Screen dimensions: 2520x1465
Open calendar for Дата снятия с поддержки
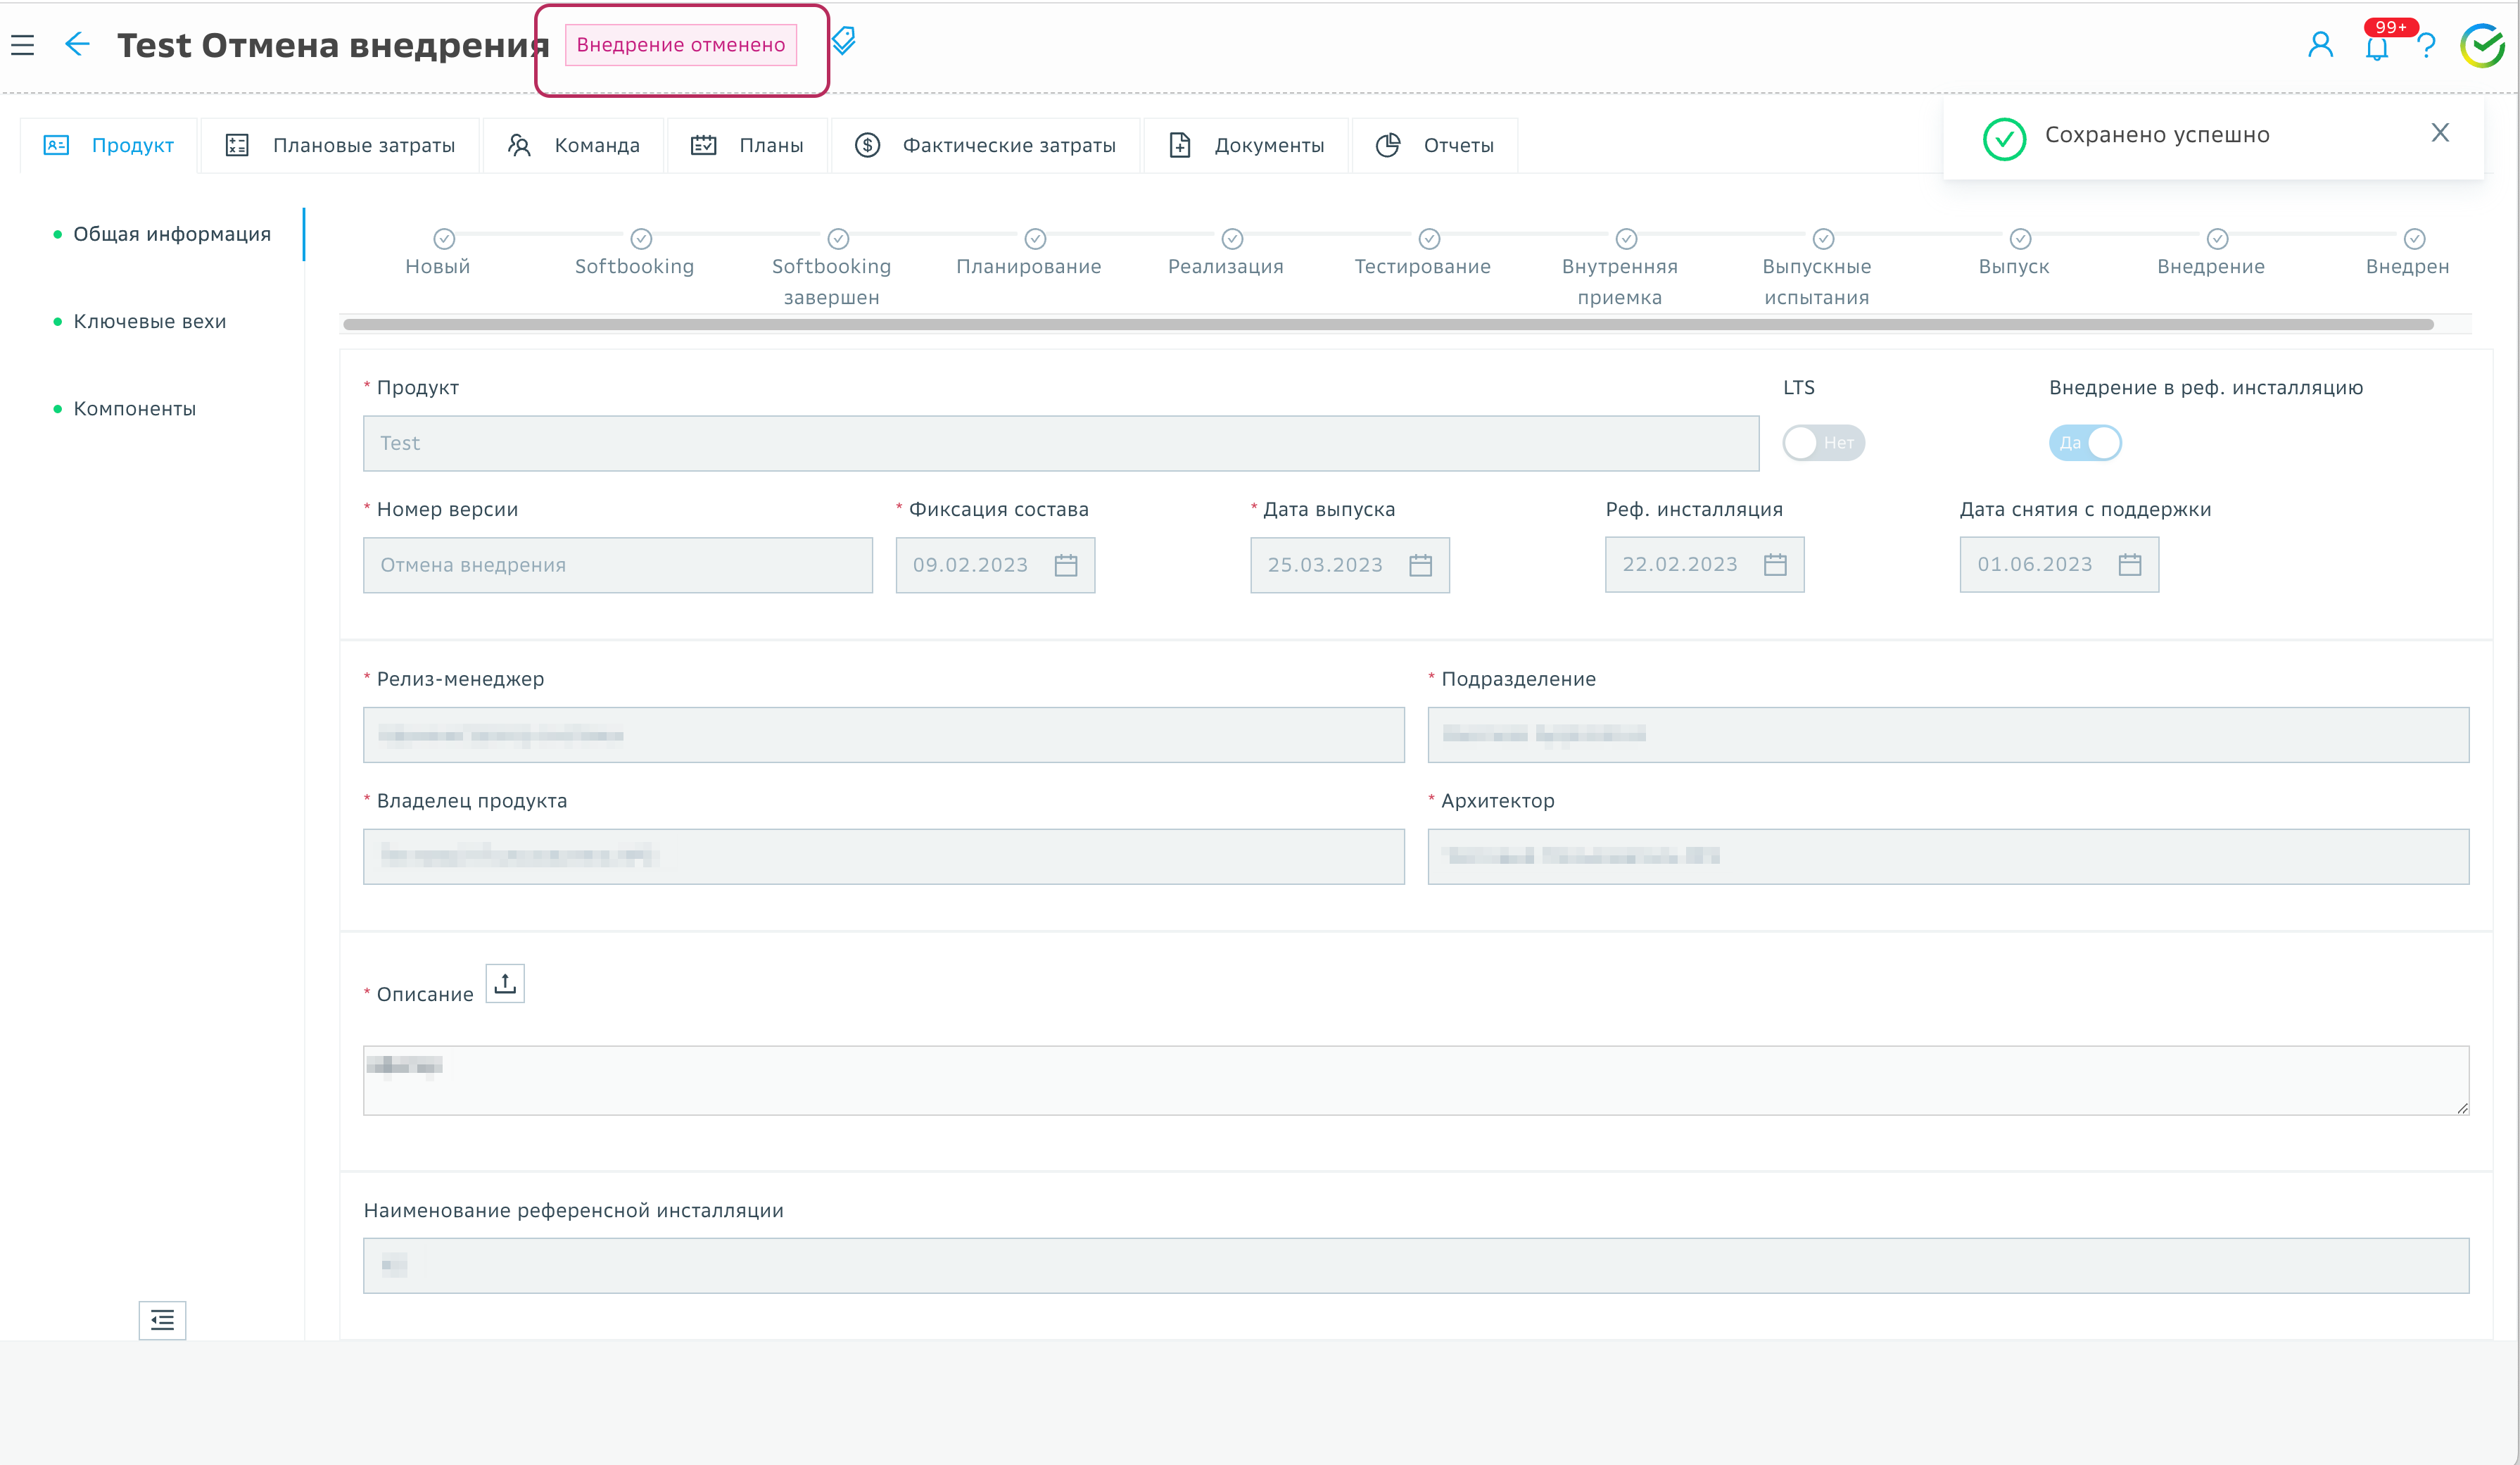click(2130, 565)
